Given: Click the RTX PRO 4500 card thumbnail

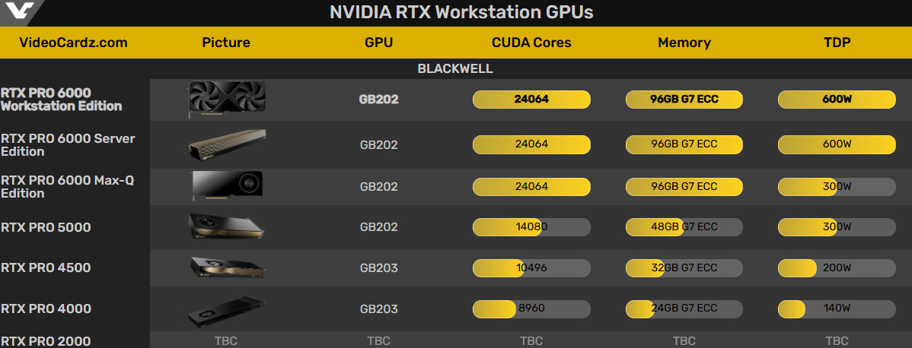Looking at the screenshot, I should [227, 267].
